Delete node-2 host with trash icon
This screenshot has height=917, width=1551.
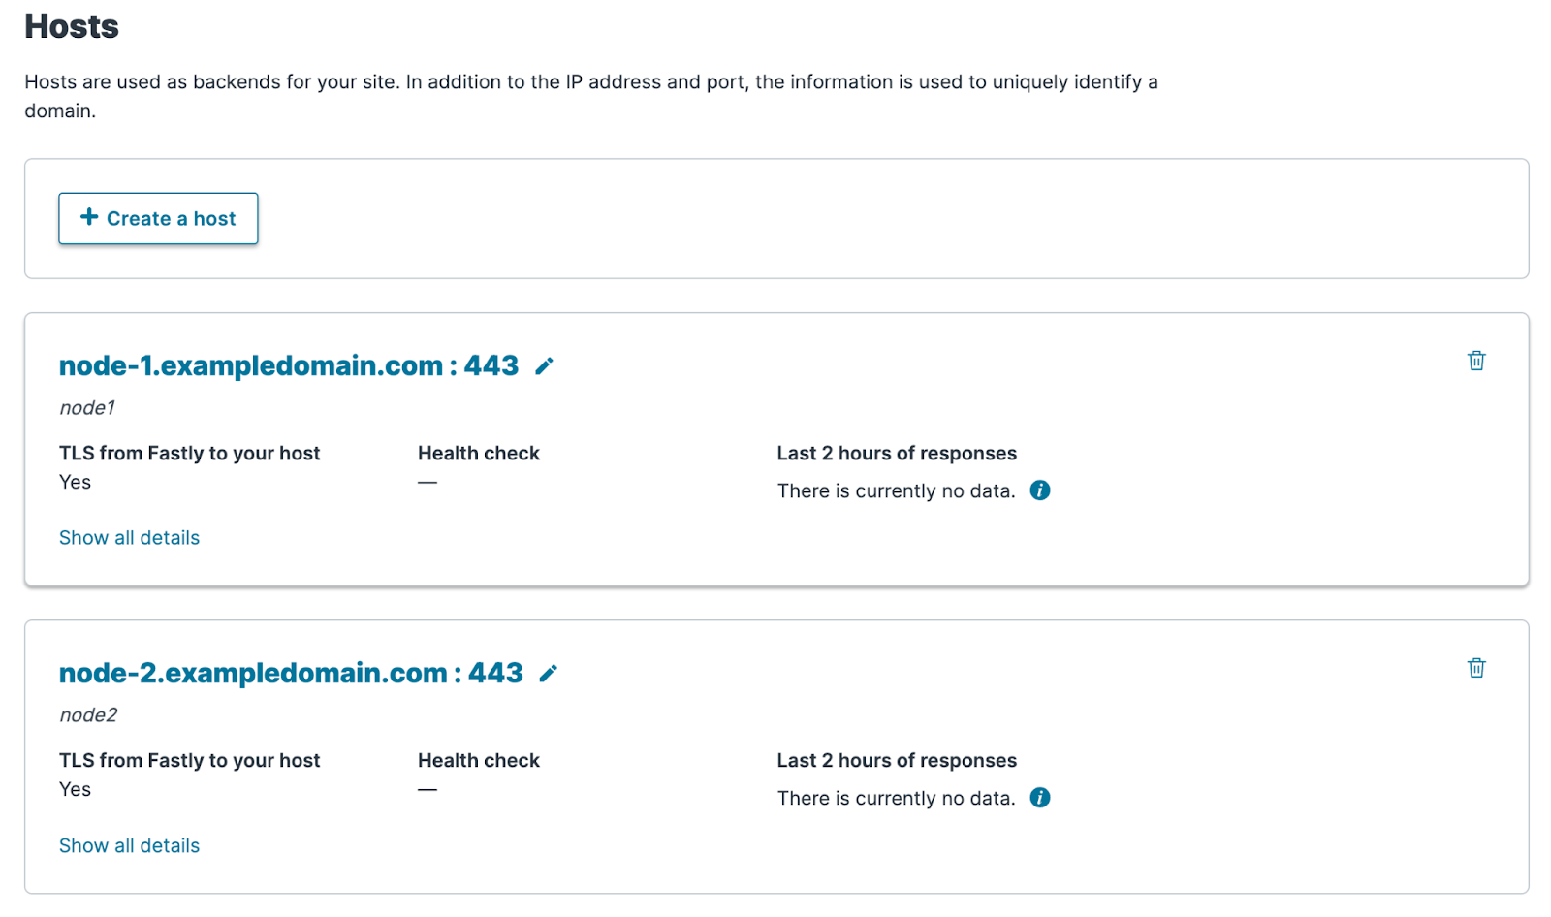tap(1475, 668)
